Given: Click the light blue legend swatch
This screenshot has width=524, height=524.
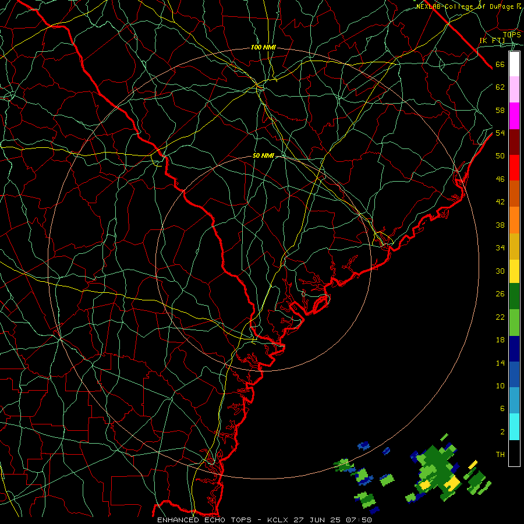Looking at the screenshot, I should (514, 400).
